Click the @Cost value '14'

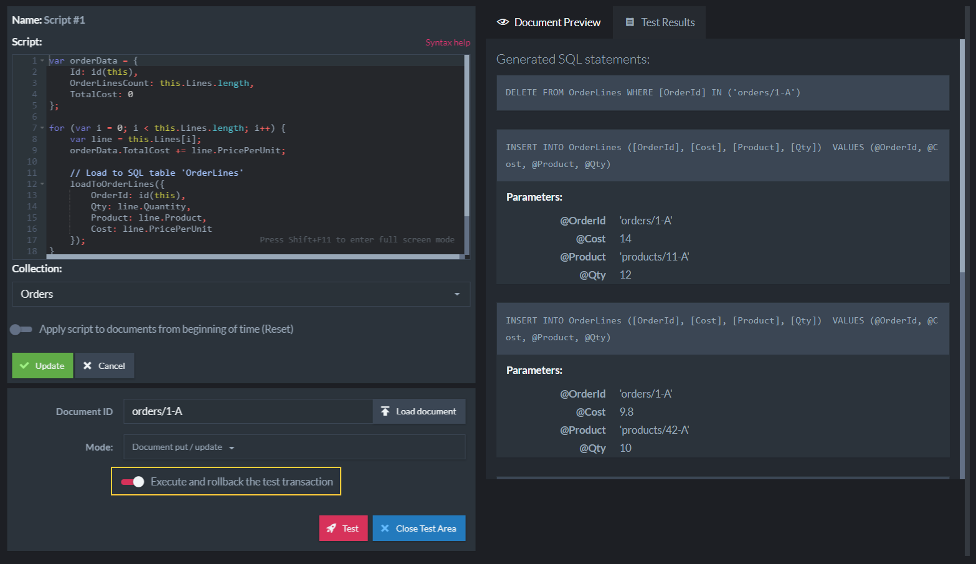625,239
